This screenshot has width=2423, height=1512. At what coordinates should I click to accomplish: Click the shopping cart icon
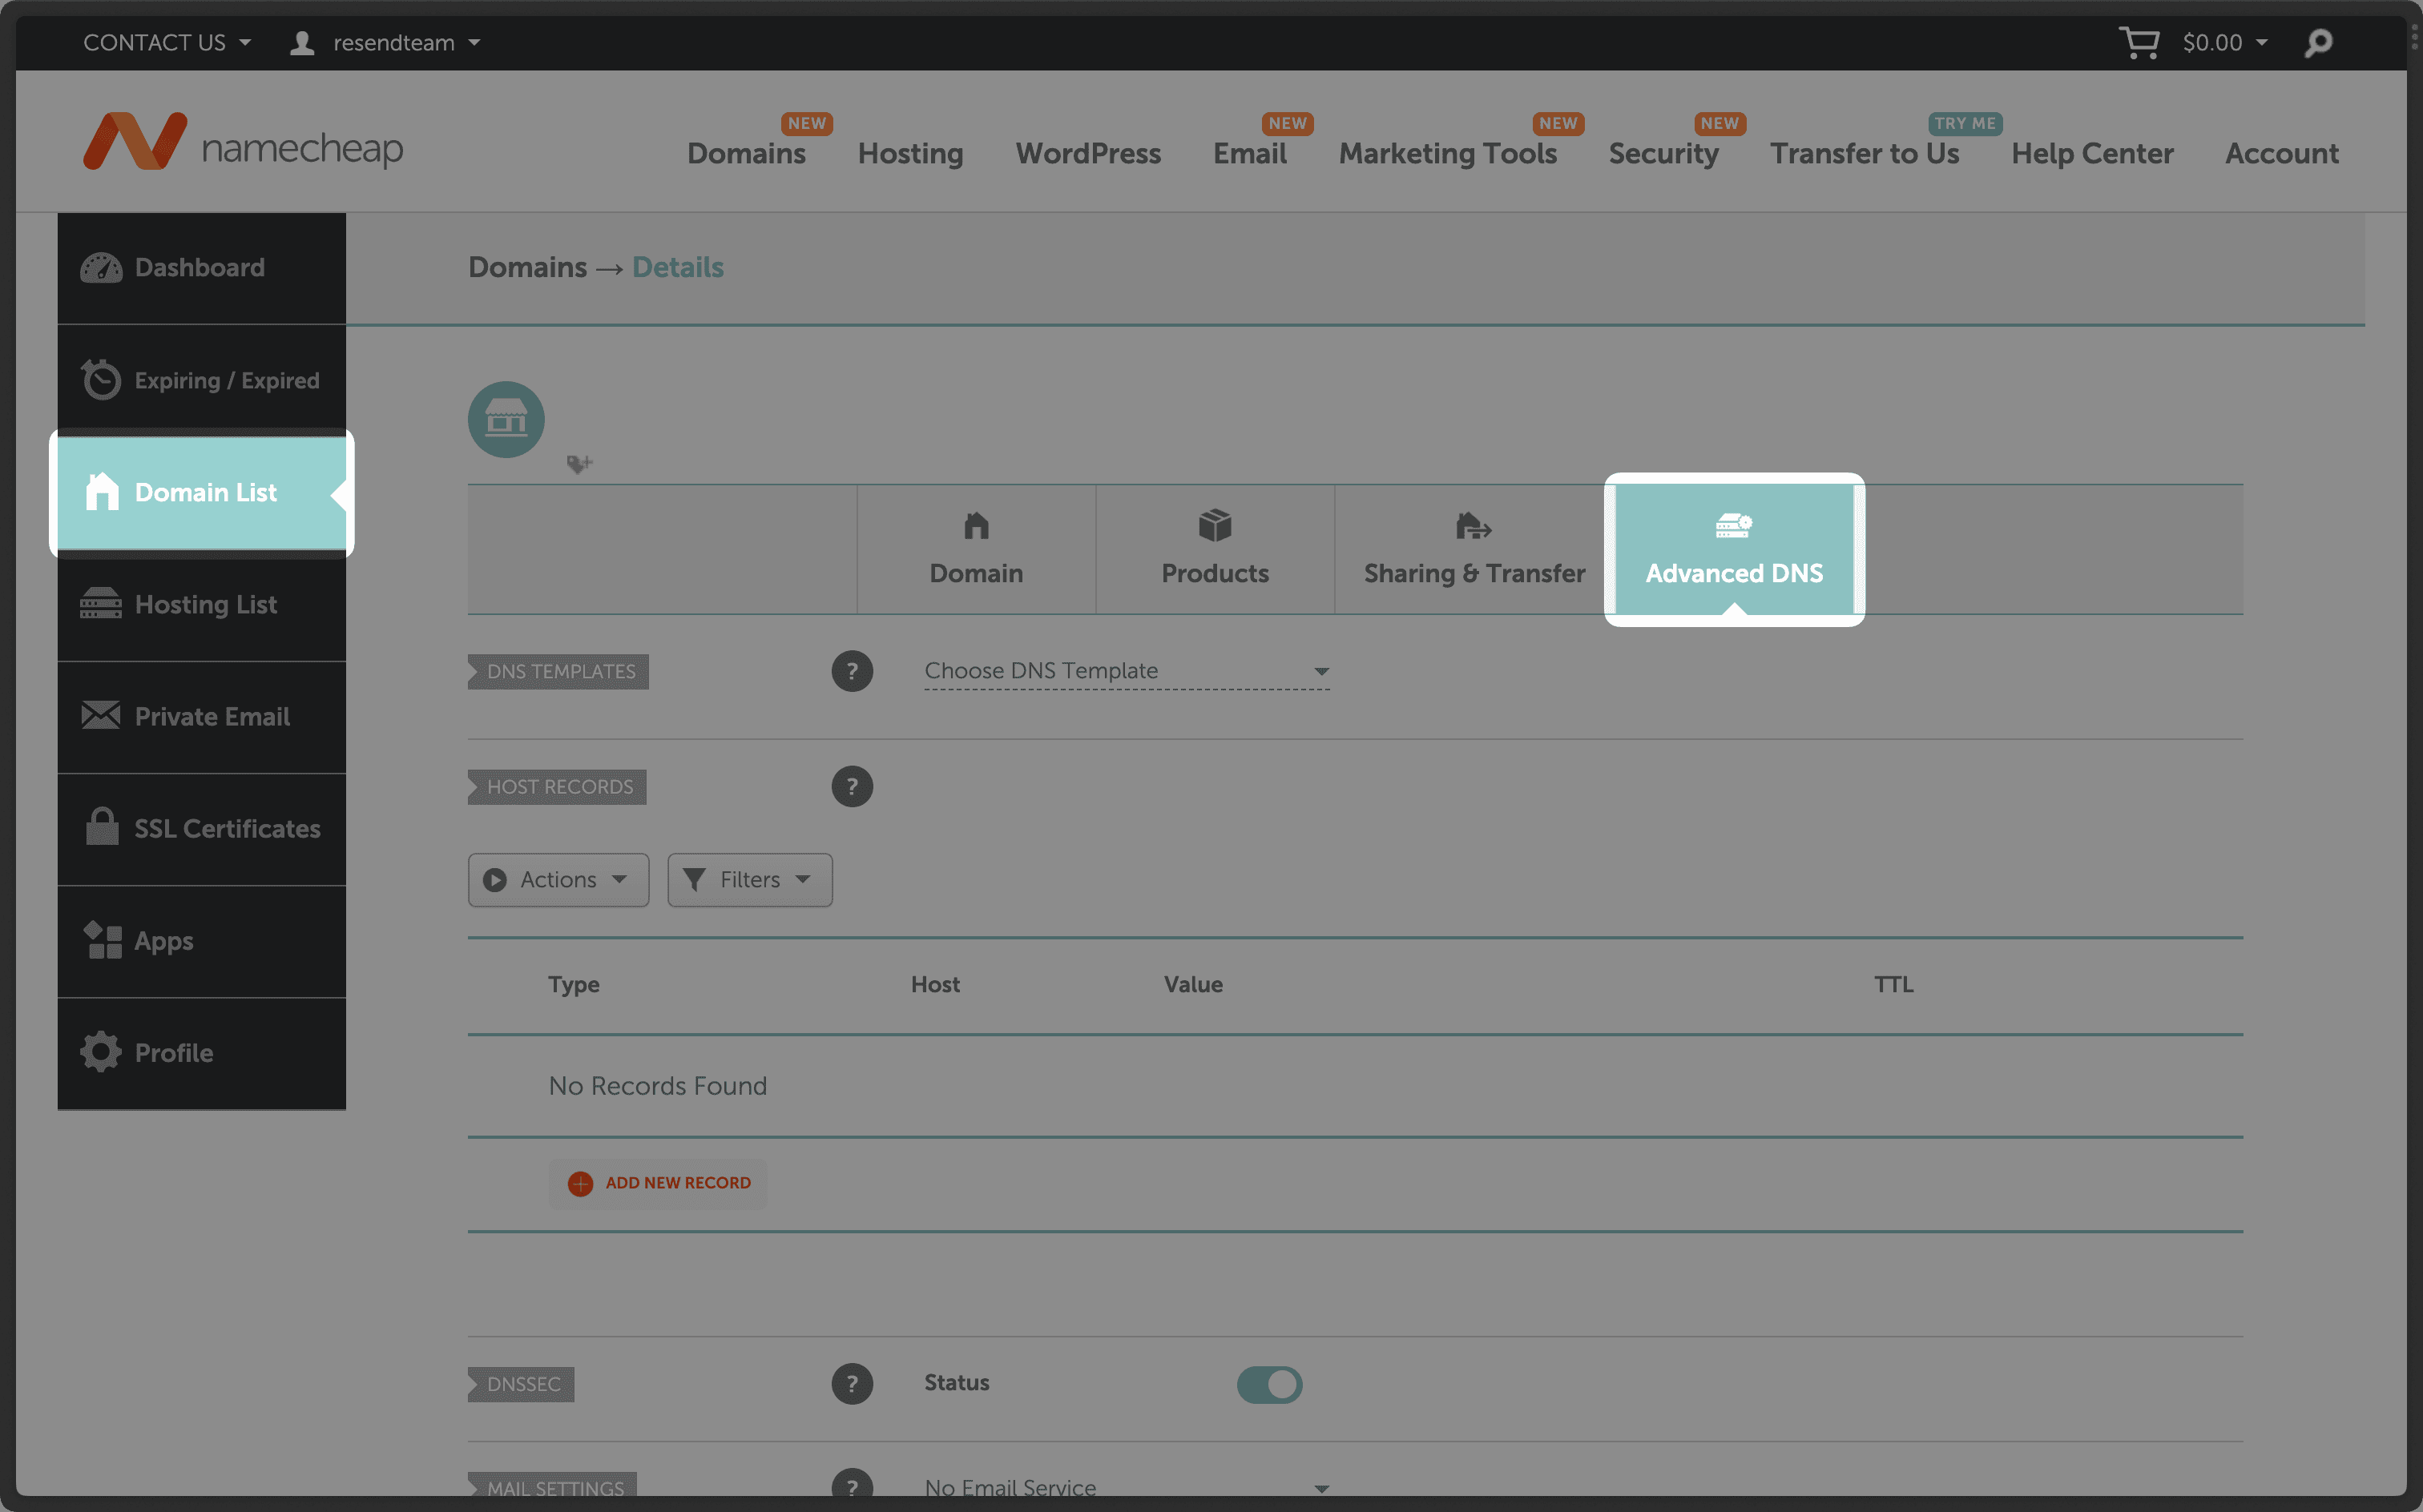[x=2140, y=42]
